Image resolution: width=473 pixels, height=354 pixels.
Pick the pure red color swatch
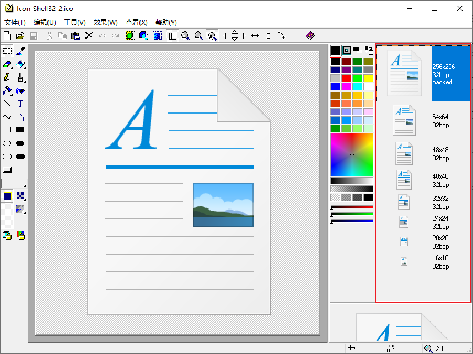click(x=346, y=78)
